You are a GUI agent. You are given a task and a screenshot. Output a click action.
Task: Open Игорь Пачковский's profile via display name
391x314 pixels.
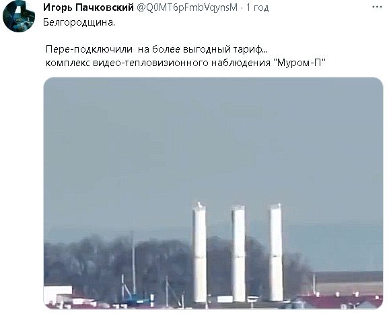point(89,7)
